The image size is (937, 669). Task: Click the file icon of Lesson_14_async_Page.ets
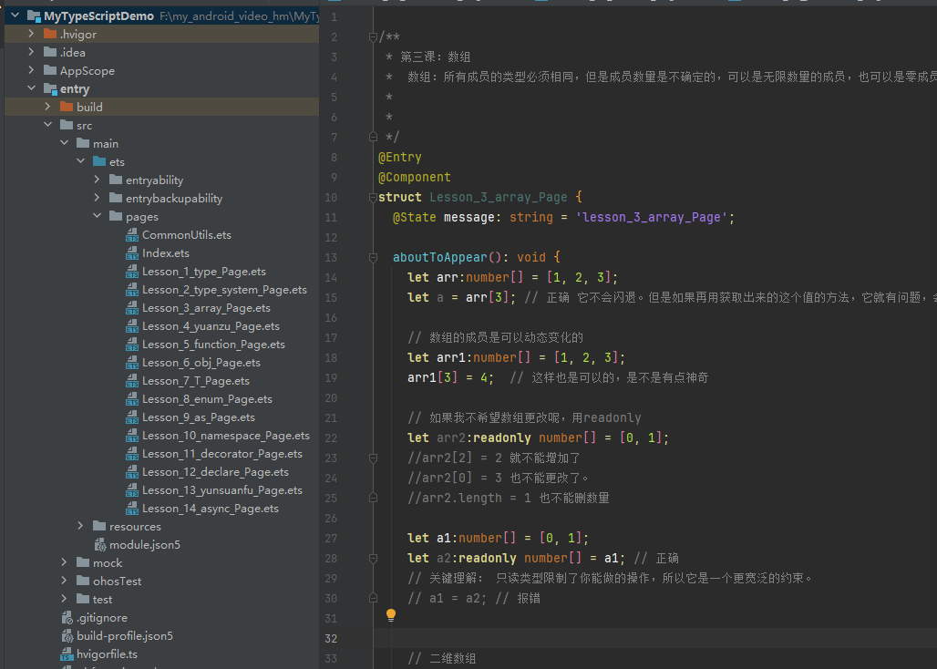click(x=132, y=509)
